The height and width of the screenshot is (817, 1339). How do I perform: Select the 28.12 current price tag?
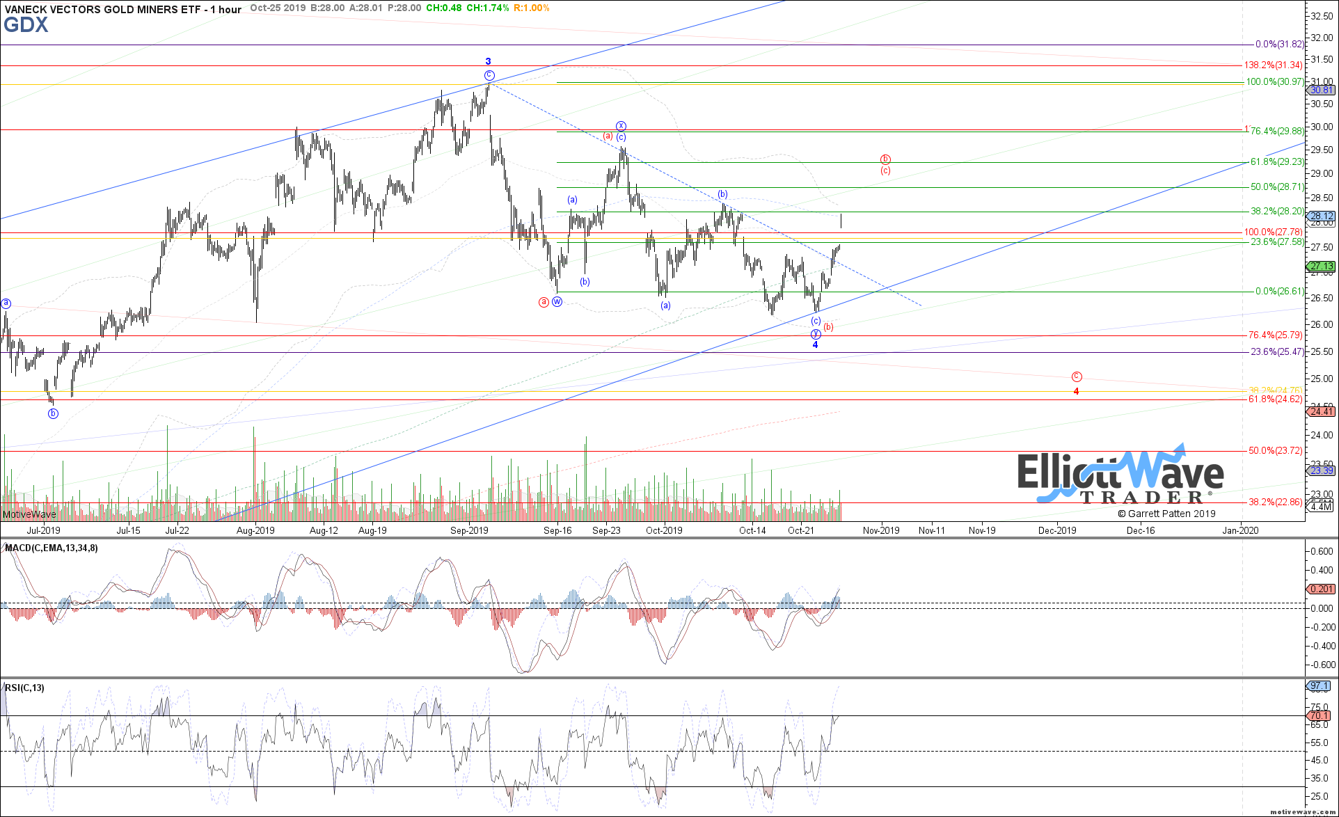(1322, 216)
